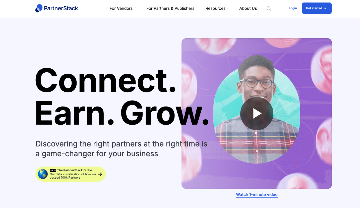Play the hero video
The height and width of the screenshot is (208, 360).
pyautogui.click(x=257, y=114)
